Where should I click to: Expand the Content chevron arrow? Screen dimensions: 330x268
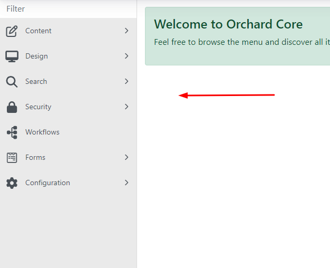pos(127,31)
